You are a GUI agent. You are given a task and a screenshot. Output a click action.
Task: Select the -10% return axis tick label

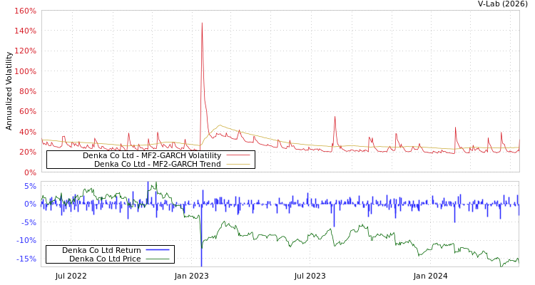[x=26, y=240]
